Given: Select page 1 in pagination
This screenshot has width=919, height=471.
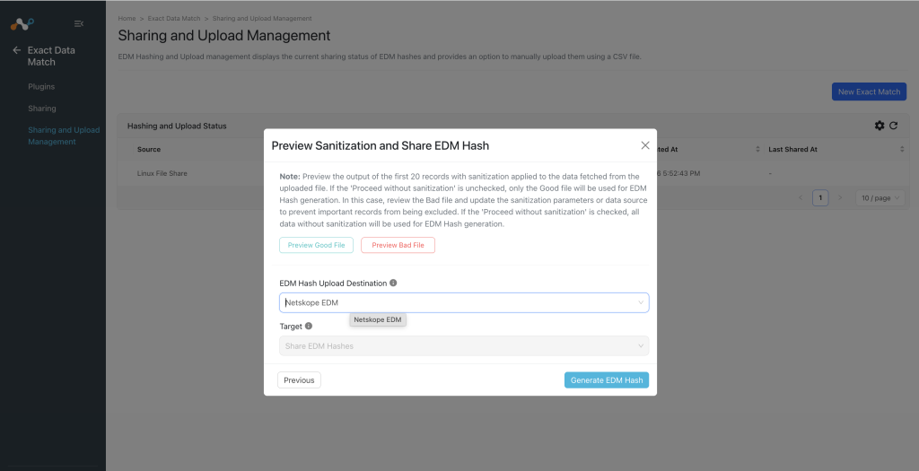Looking at the screenshot, I should point(820,198).
